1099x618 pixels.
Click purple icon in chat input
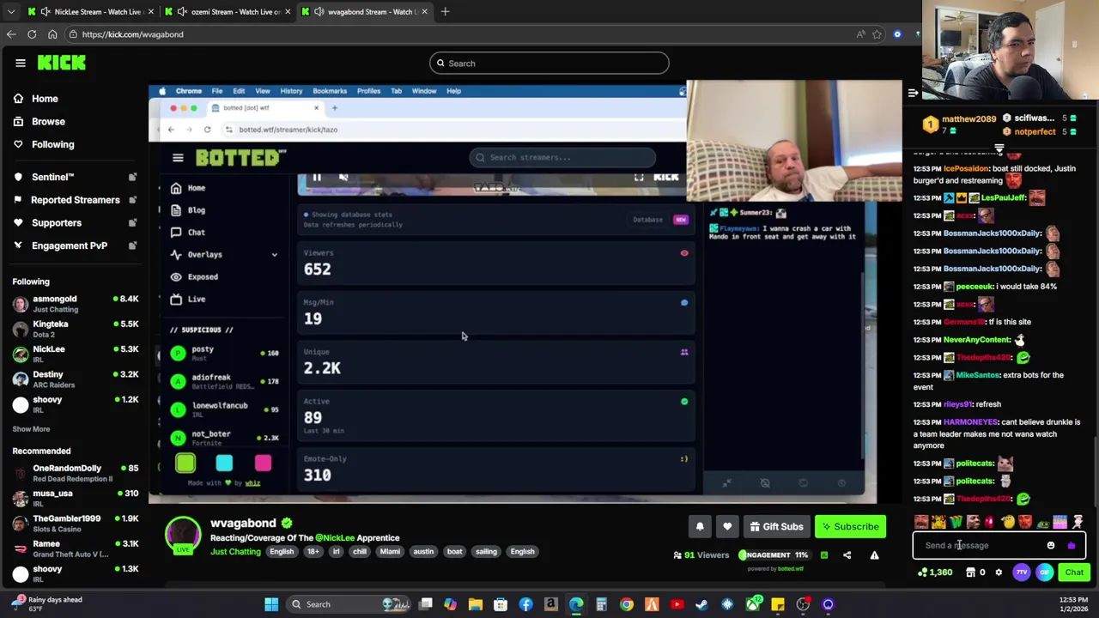tap(1071, 545)
